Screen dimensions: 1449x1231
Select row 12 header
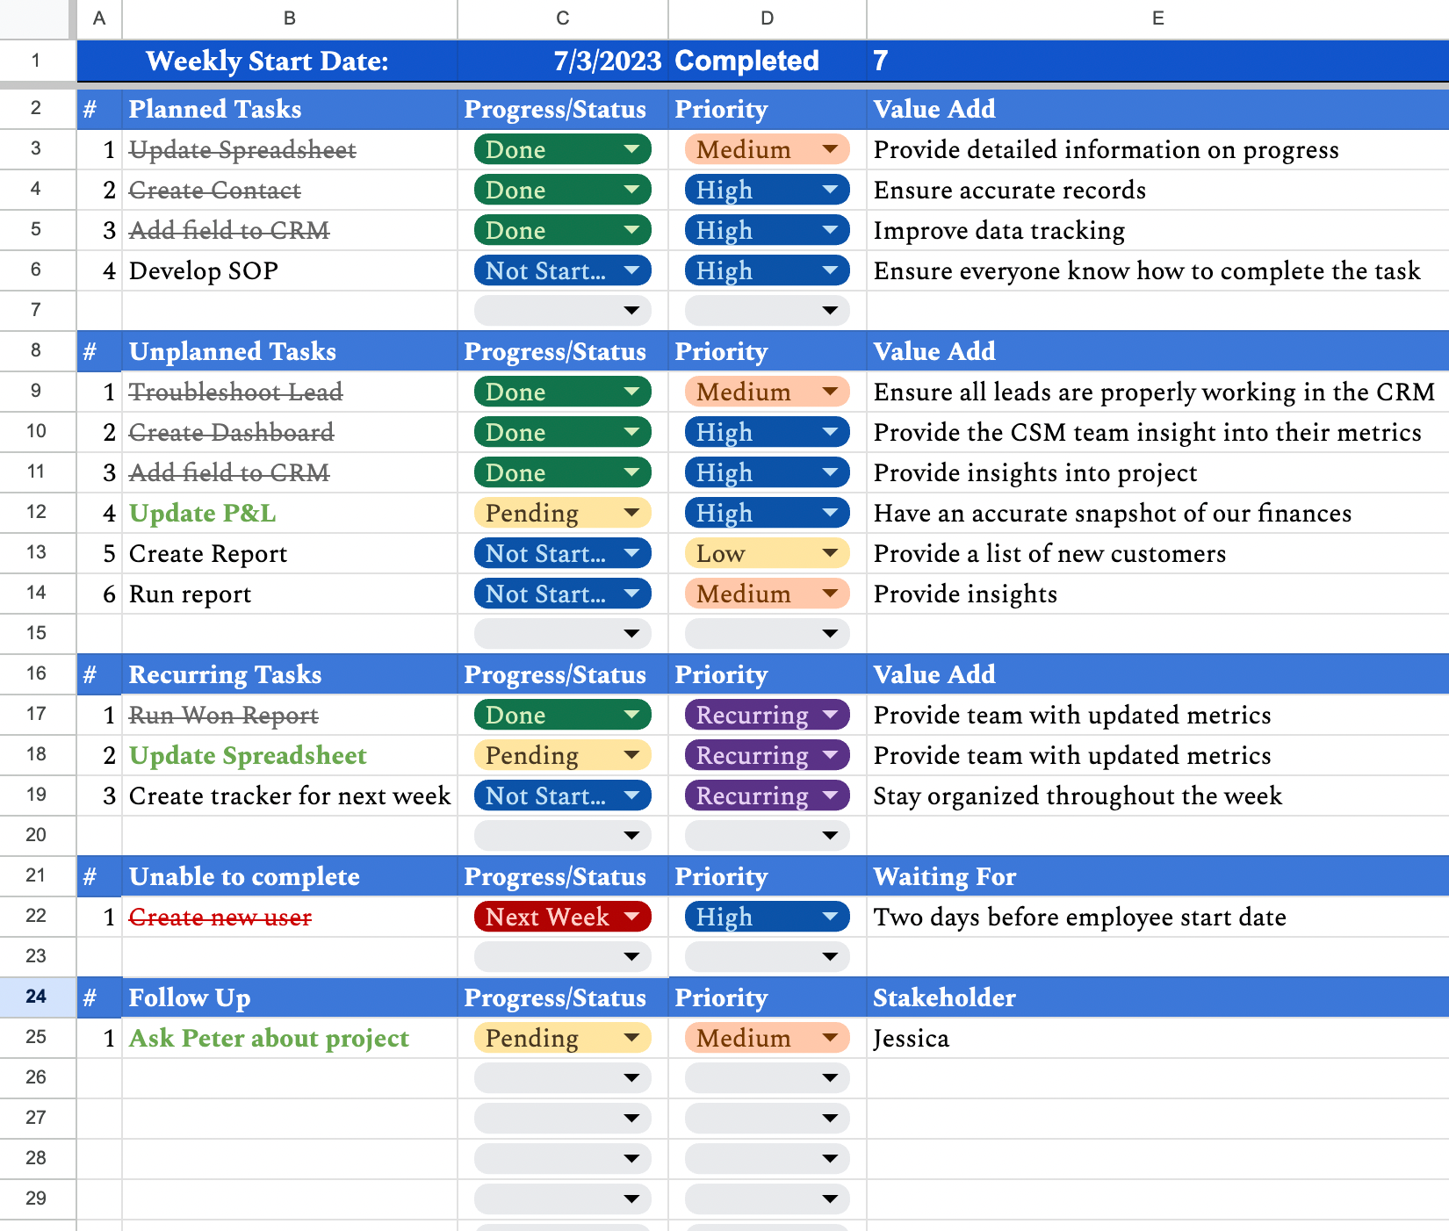pyautogui.click(x=36, y=512)
